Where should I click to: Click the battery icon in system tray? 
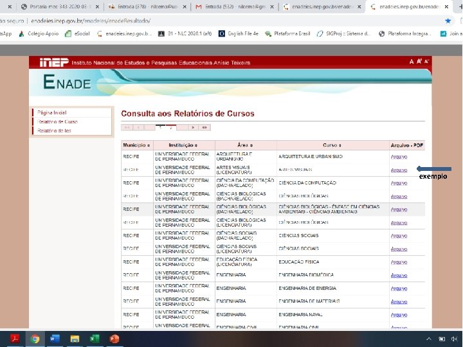click(442, 339)
